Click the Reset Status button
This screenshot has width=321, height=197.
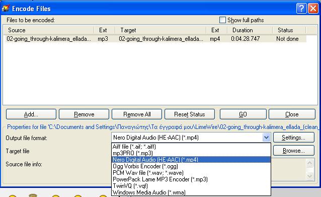click(190, 114)
